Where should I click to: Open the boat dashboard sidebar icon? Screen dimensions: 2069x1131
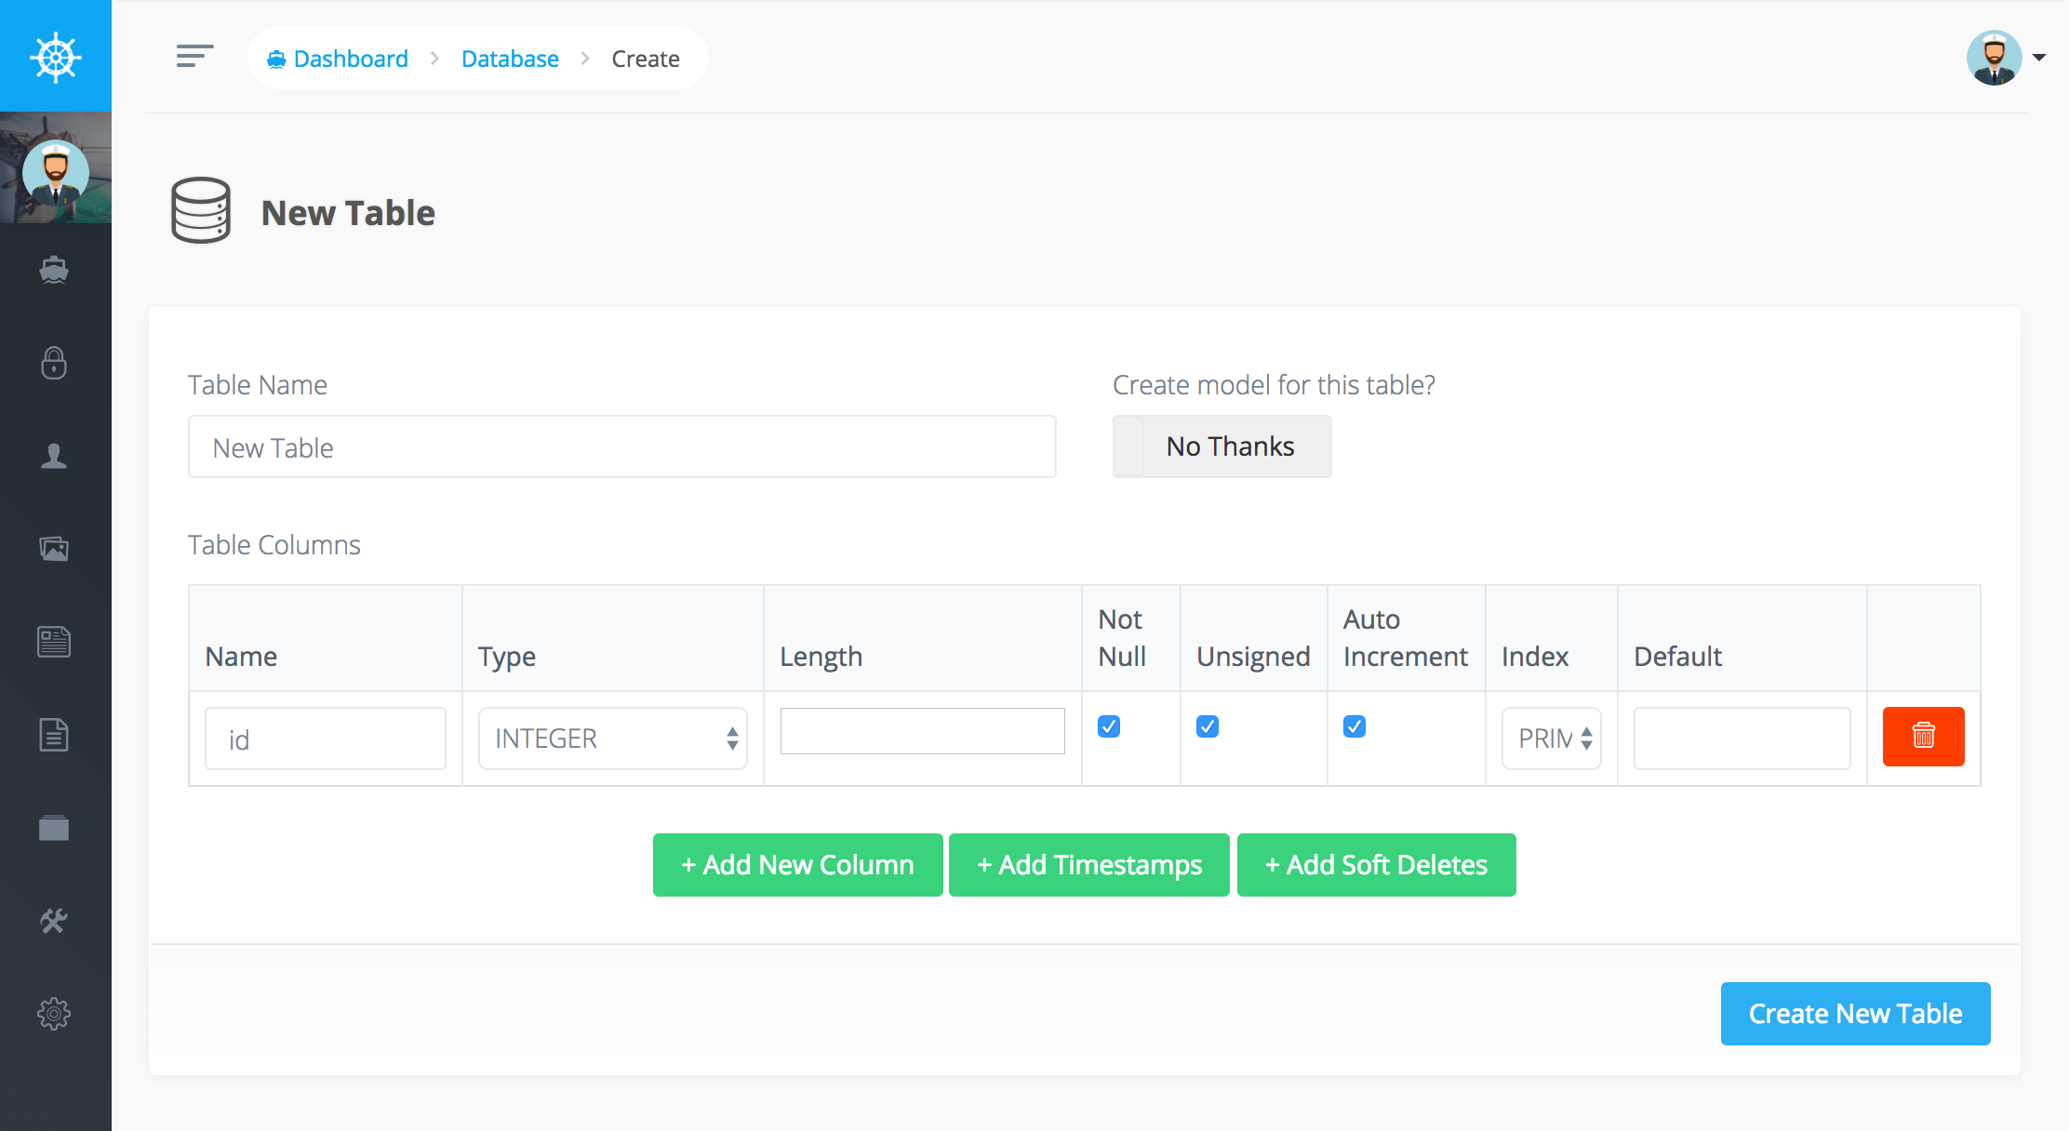54,270
